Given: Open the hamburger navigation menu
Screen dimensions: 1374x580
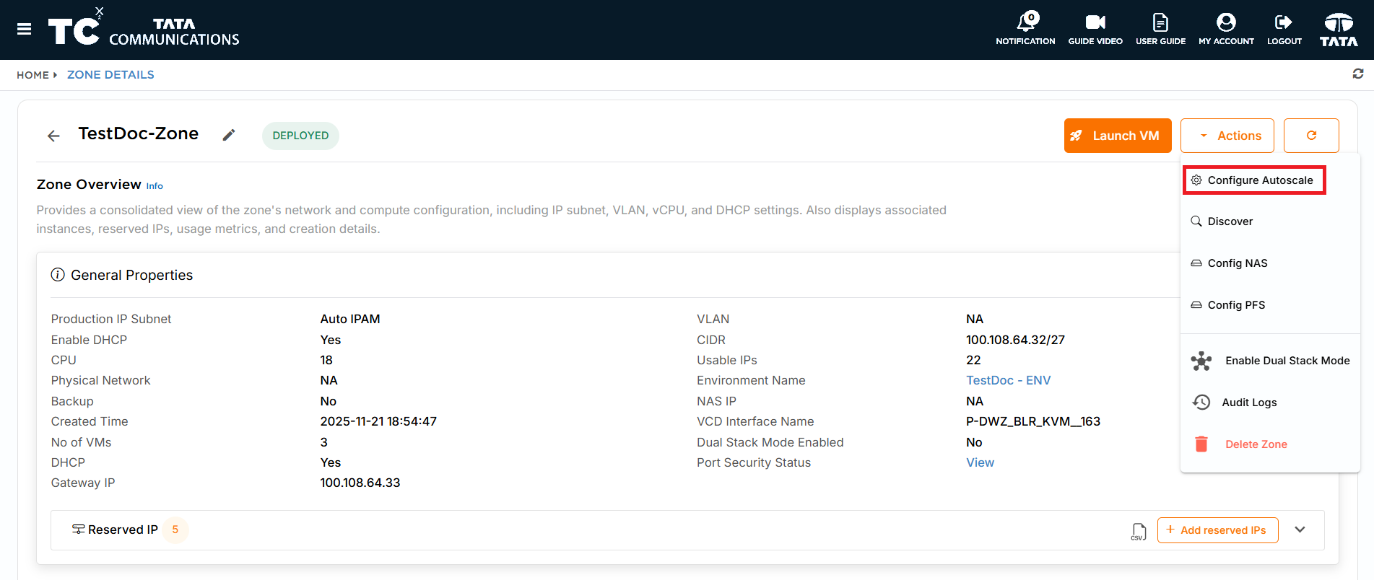Looking at the screenshot, I should click(24, 30).
